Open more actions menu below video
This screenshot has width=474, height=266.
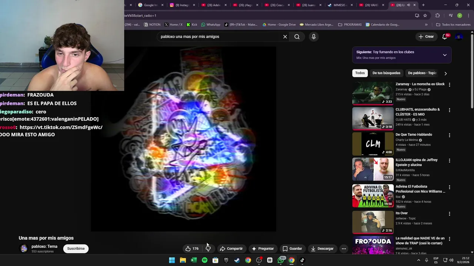(x=344, y=249)
